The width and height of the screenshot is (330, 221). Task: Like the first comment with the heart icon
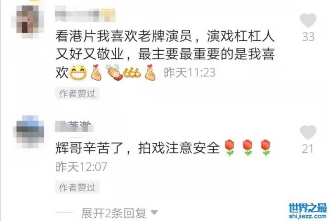[308, 20]
